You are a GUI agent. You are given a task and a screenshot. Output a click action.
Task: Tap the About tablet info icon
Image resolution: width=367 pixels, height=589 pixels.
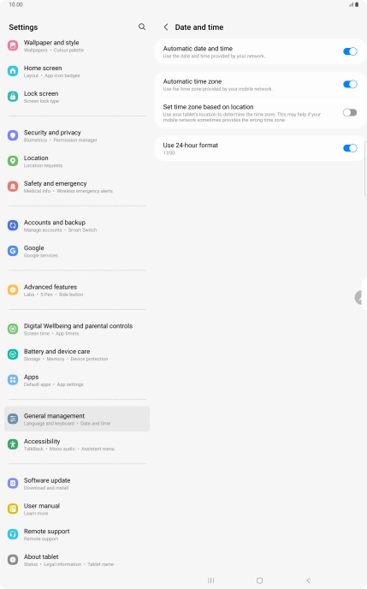click(13, 560)
